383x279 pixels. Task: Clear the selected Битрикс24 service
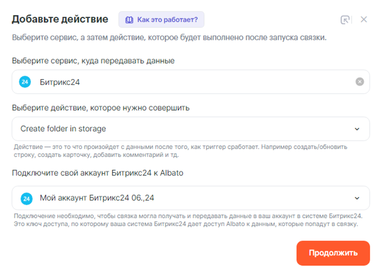click(x=360, y=82)
